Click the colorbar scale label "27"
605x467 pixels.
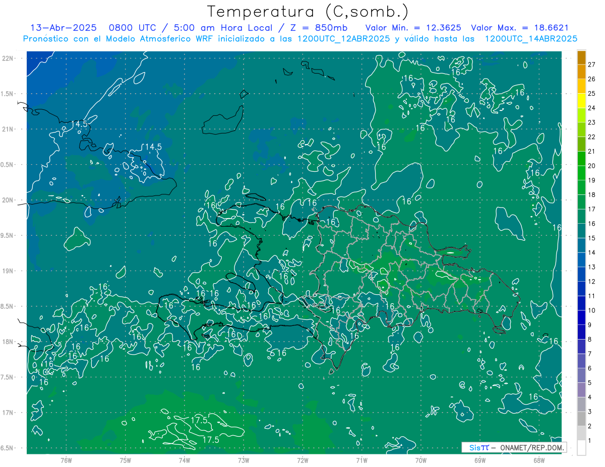(x=592, y=64)
